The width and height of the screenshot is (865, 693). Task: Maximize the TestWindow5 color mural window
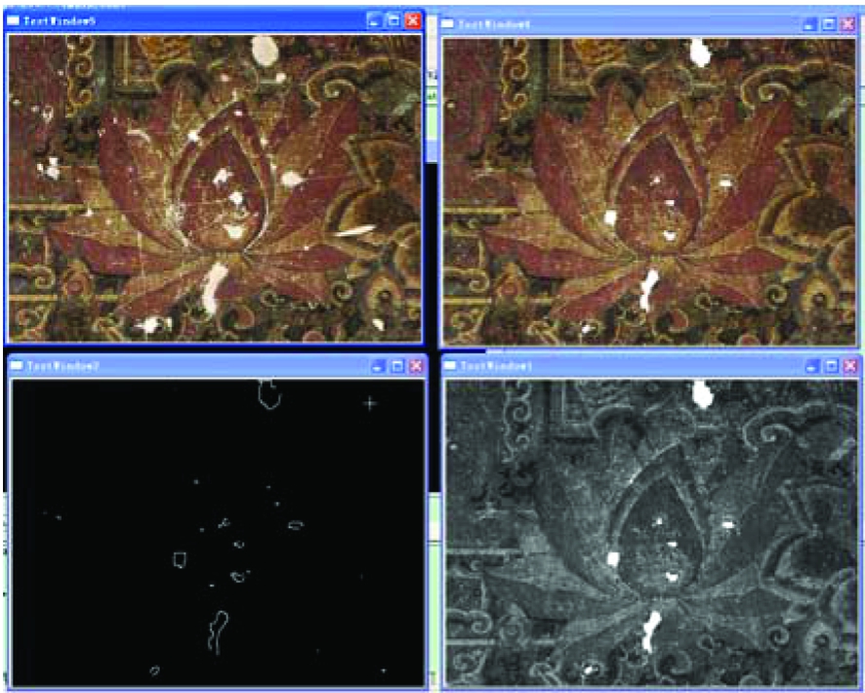(x=392, y=20)
